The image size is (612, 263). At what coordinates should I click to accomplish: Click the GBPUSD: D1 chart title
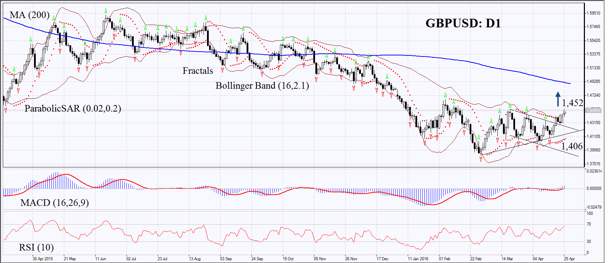(x=463, y=23)
